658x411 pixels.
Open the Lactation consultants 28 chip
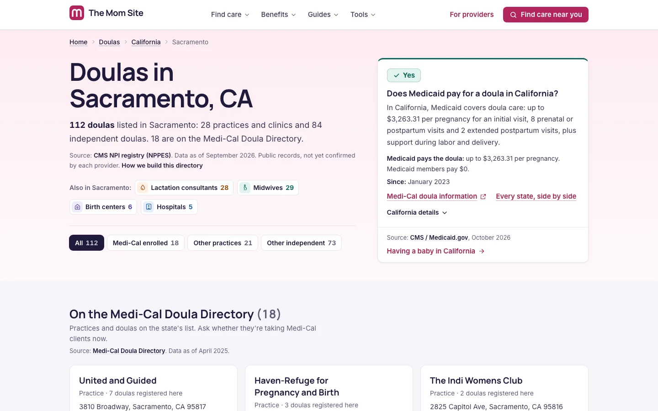(x=184, y=188)
